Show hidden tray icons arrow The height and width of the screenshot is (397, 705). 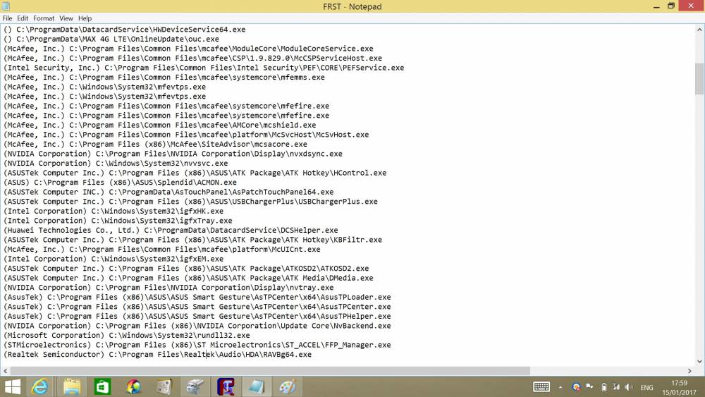[x=560, y=387]
